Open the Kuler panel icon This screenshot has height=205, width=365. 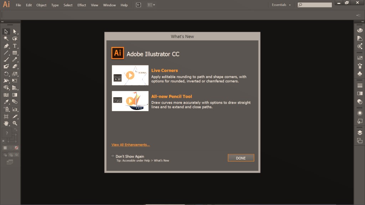pyautogui.click(x=360, y=46)
